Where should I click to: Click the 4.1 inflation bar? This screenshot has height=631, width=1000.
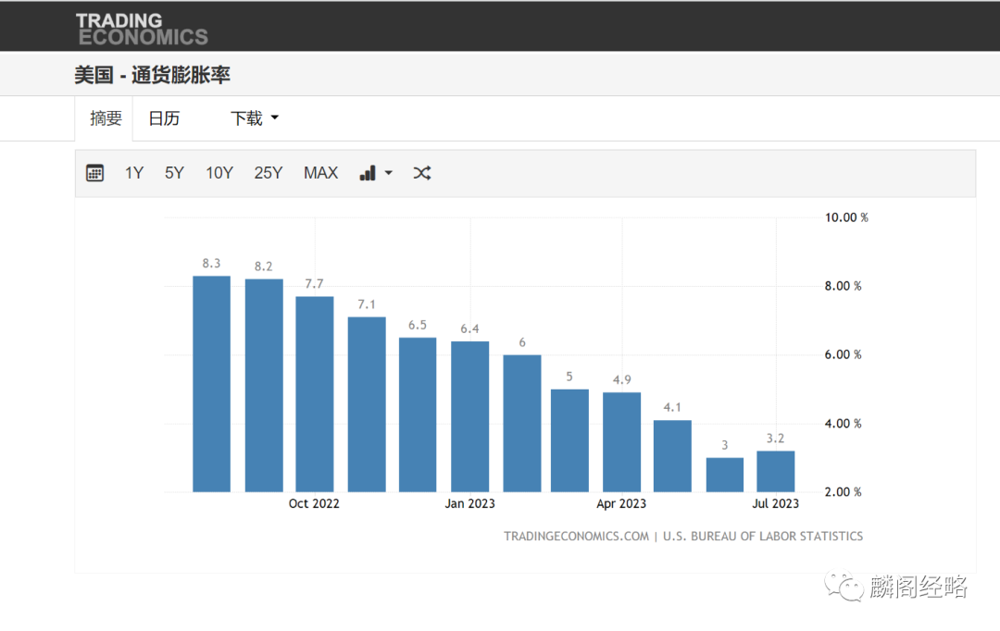click(x=672, y=456)
